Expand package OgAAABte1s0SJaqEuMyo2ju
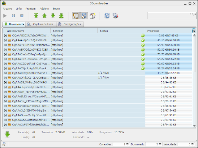198x148 pixels. (5, 54)
